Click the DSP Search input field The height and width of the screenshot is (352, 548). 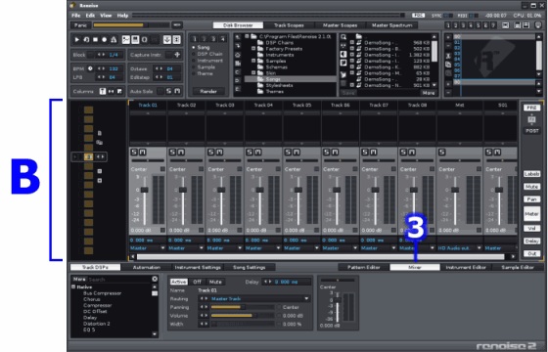(x=119, y=279)
